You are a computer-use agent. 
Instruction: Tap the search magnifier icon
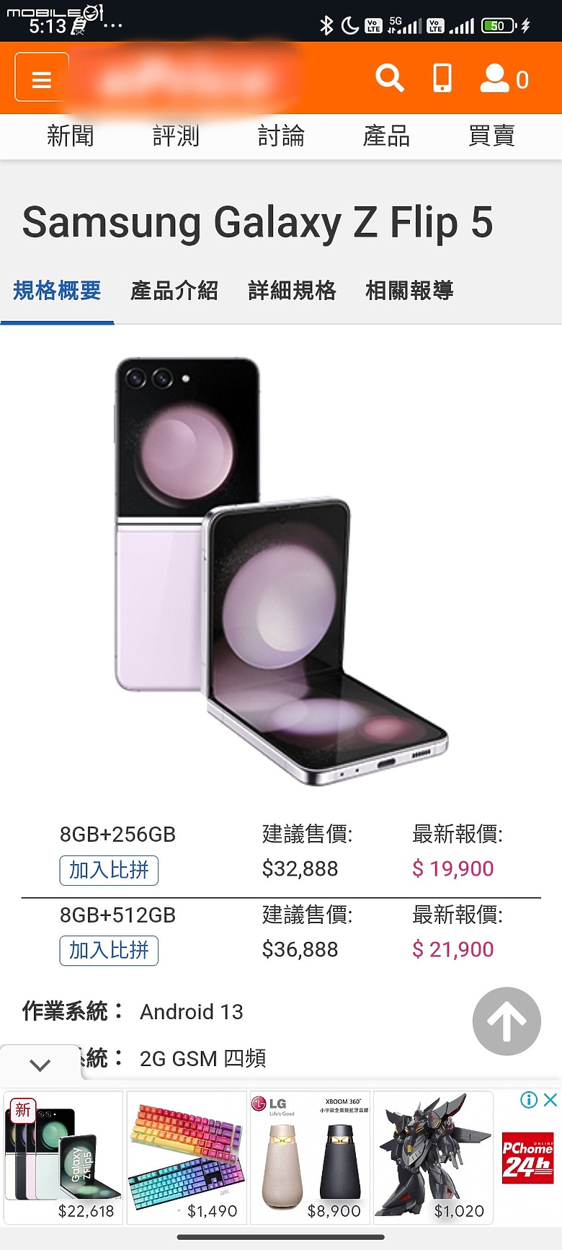tap(390, 78)
